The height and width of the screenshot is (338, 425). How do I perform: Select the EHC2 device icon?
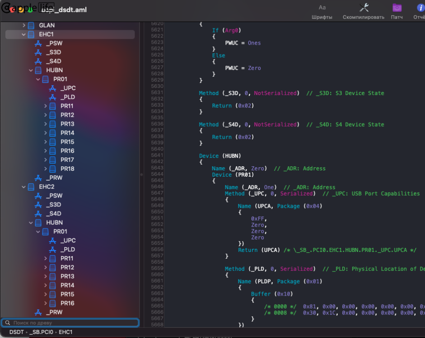coord(31,187)
